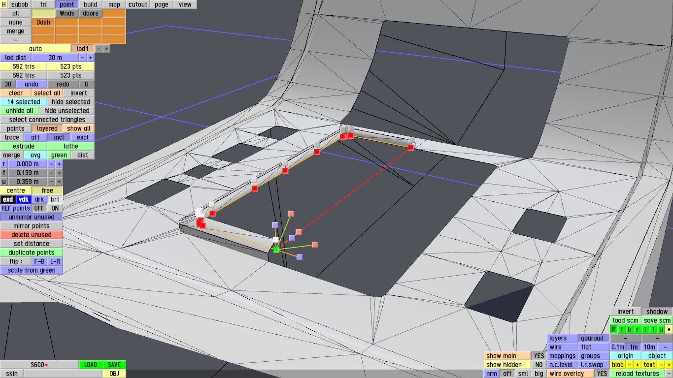Click the OBJ export button
Image resolution: width=673 pixels, height=378 pixels.
pos(114,374)
